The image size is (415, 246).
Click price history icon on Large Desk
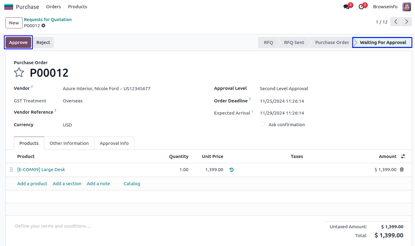[x=231, y=170]
